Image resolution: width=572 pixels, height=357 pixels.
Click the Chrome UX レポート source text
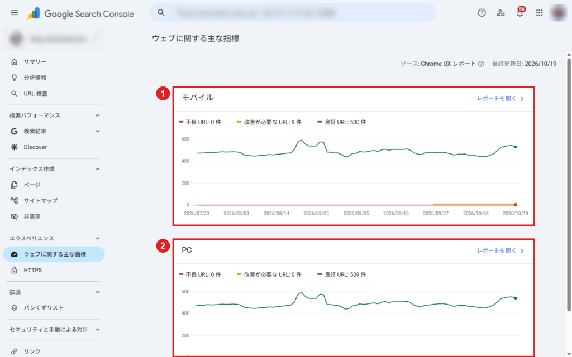pos(448,64)
